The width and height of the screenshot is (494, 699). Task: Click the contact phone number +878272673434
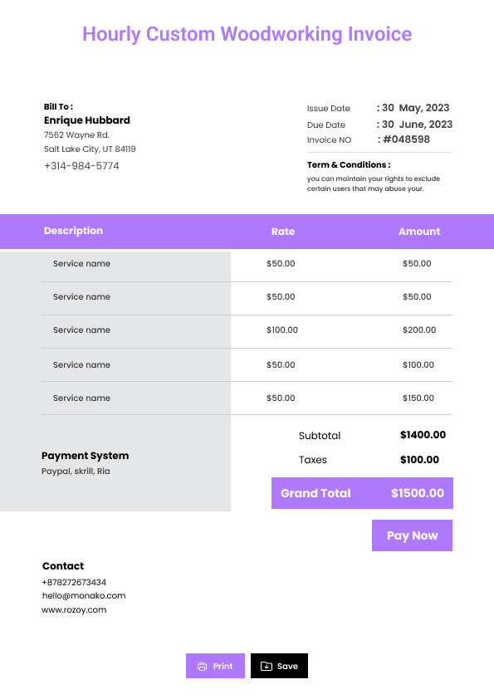point(74,582)
